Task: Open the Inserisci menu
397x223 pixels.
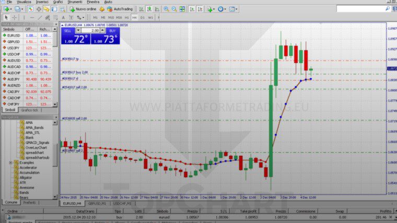Action: tap(42, 2)
